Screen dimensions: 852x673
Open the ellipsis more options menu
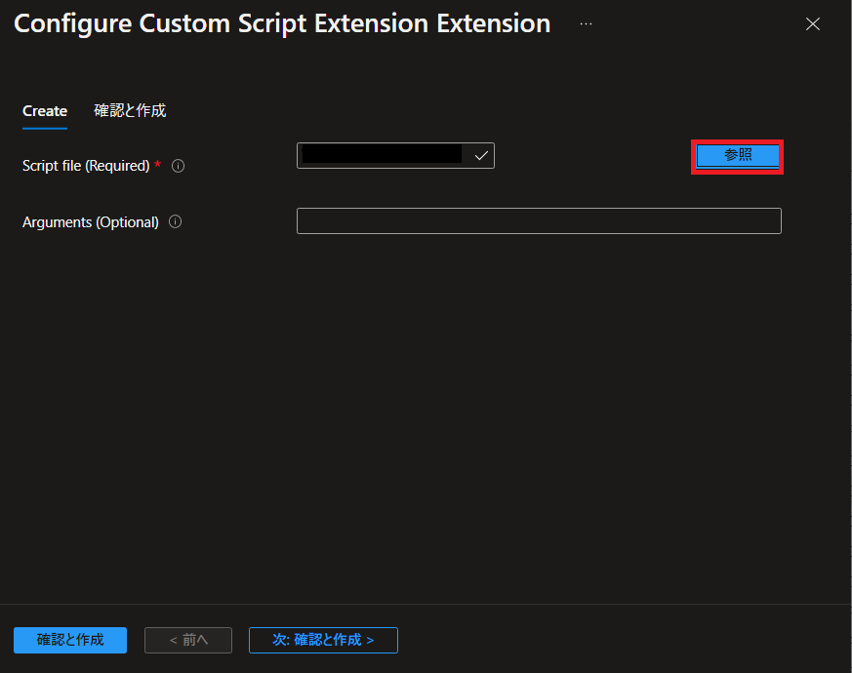[586, 24]
